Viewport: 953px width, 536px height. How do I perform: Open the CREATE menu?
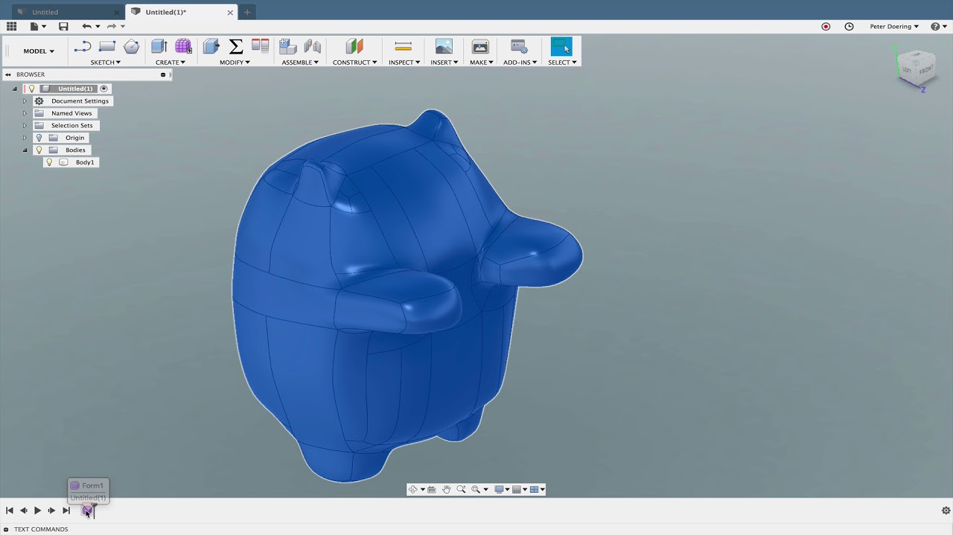coord(170,63)
